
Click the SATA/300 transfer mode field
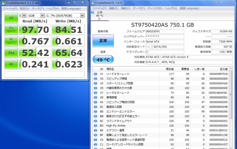pos(165,47)
